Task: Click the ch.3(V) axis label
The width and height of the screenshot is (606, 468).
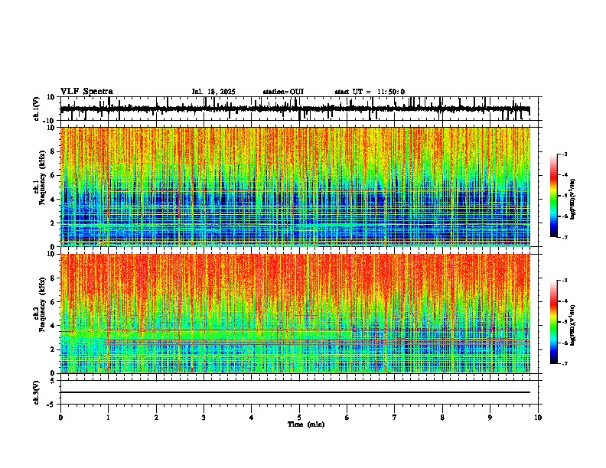Action: [37, 392]
